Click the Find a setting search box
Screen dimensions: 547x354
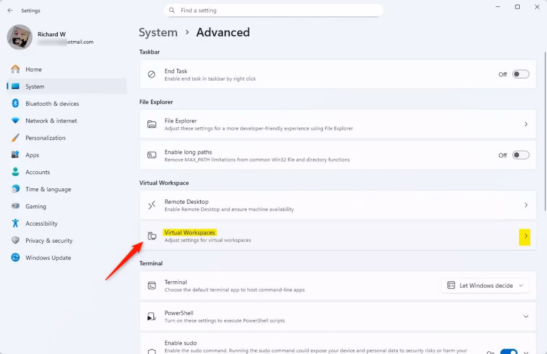(273, 11)
